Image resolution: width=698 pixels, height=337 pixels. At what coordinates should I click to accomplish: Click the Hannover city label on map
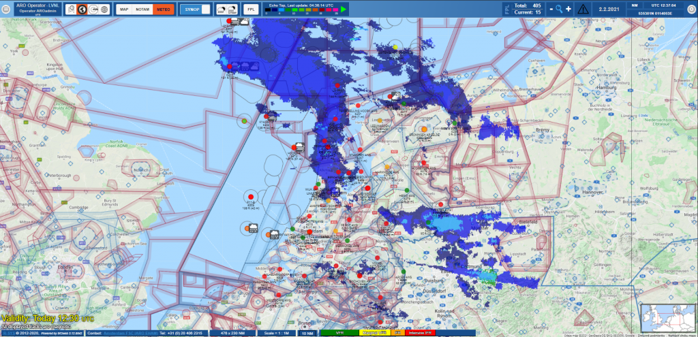pos(592,192)
